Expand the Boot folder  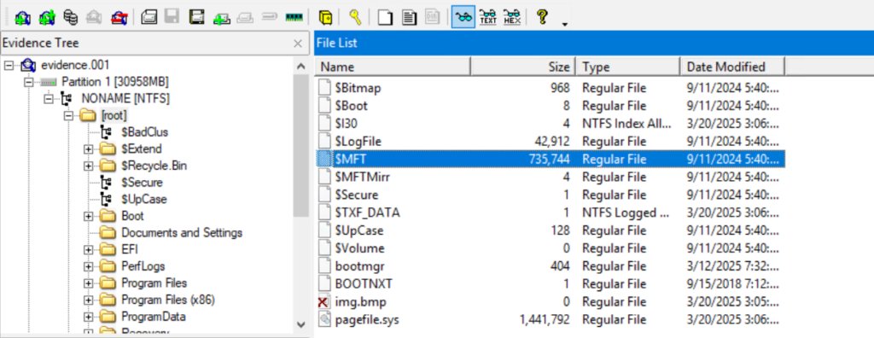coord(88,217)
